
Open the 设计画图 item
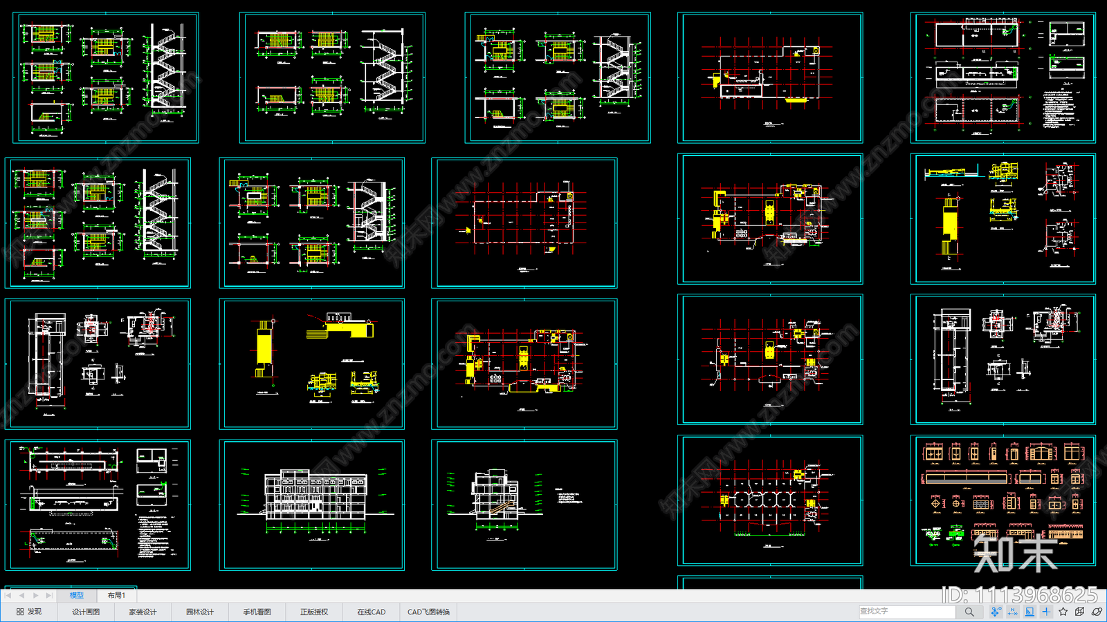pos(86,612)
